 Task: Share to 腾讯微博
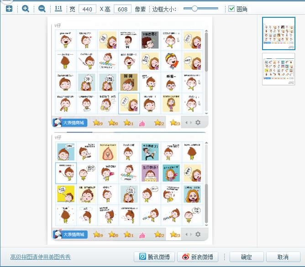tap(154, 257)
